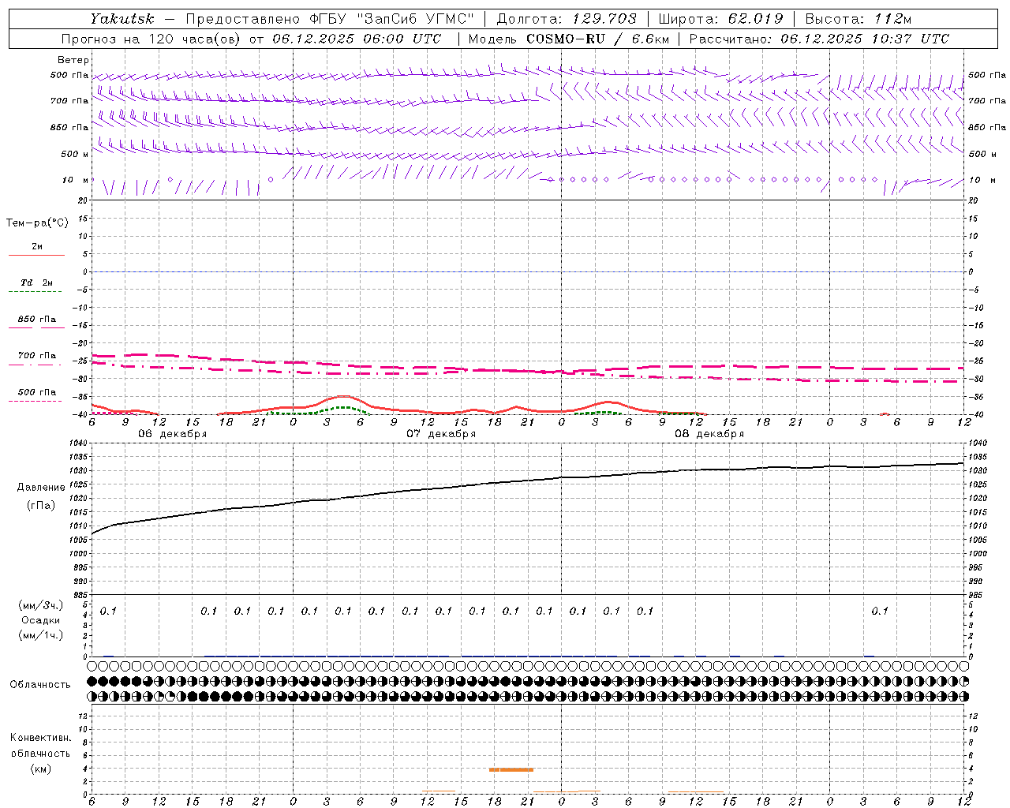Click the "Конвективн." convective cloud label
Screen dimensions: 1010x808
(x=40, y=738)
